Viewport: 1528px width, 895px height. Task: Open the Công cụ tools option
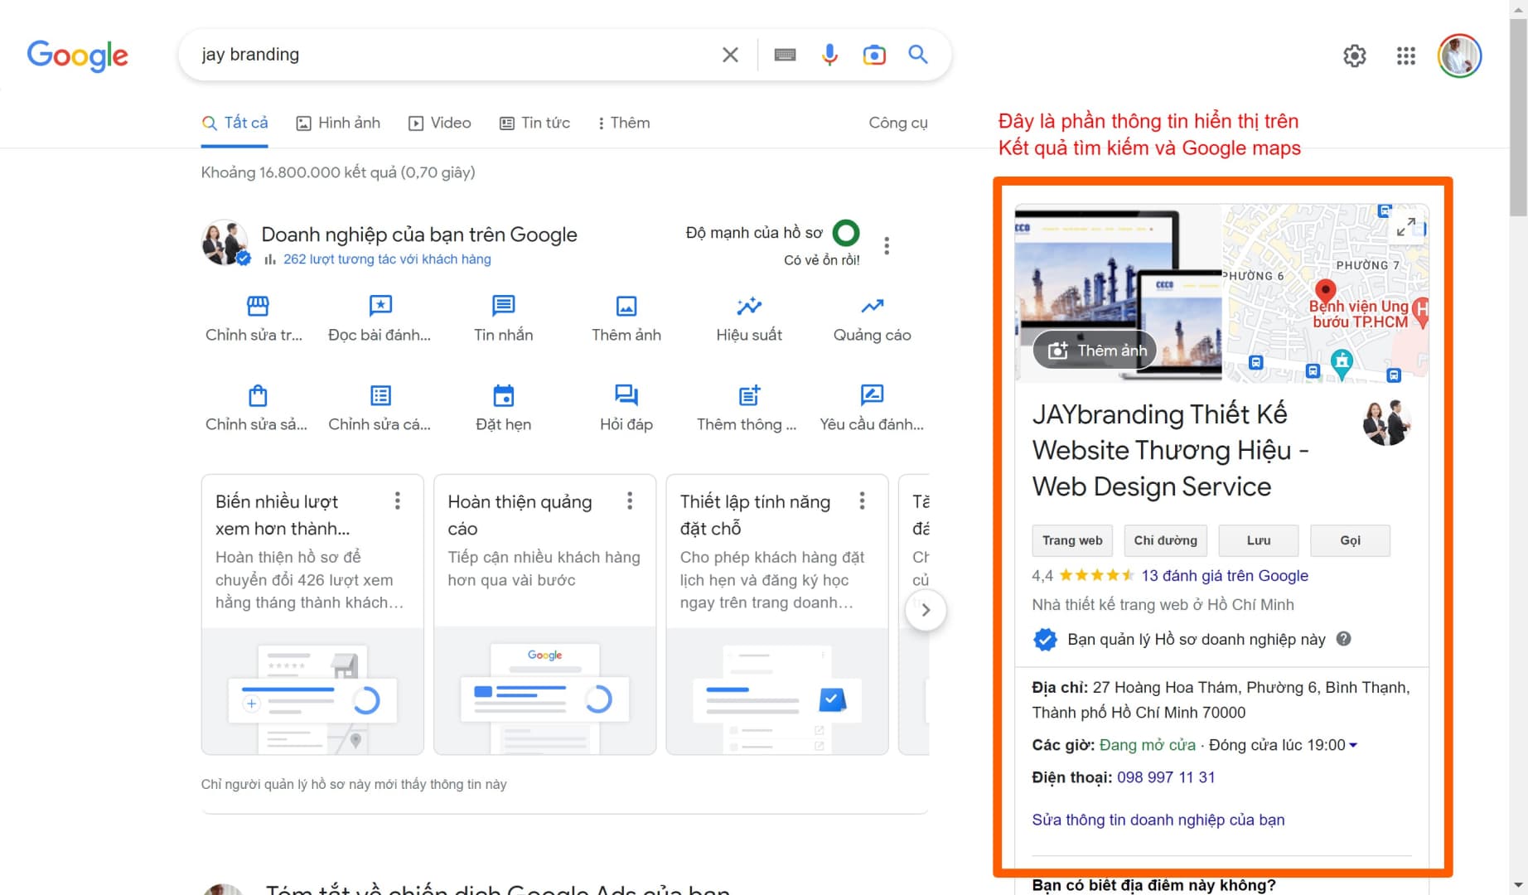click(x=898, y=123)
